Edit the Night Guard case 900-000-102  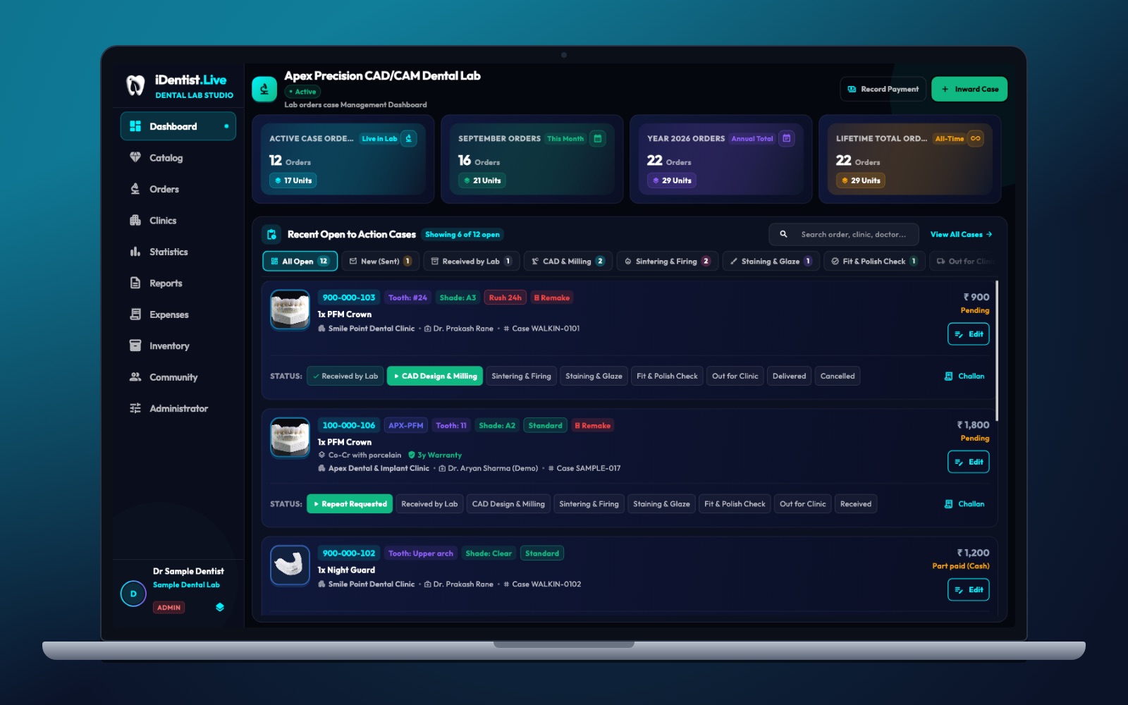[969, 590]
